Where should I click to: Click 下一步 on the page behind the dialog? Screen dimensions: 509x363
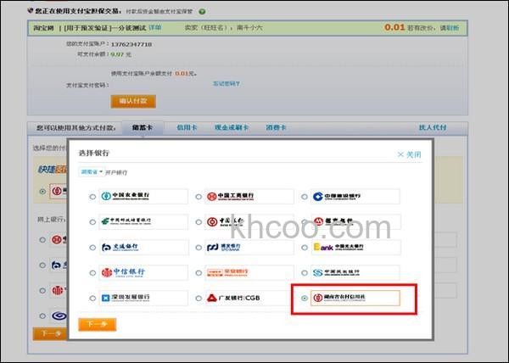pyautogui.click(x=50, y=334)
